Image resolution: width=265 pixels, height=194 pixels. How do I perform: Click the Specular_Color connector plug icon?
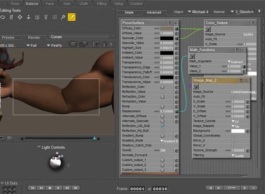click(x=176, y=38)
